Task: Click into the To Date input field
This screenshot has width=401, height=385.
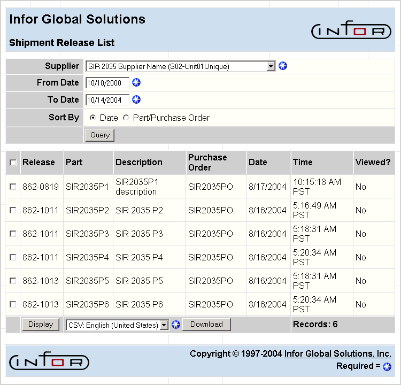Action: click(107, 100)
